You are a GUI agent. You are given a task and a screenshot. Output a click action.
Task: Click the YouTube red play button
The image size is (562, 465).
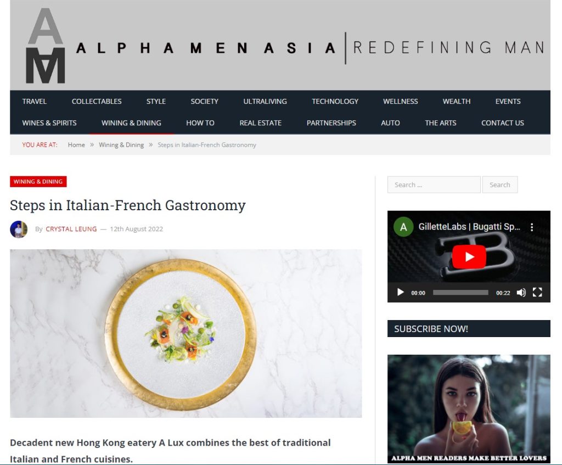pos(469,257)
